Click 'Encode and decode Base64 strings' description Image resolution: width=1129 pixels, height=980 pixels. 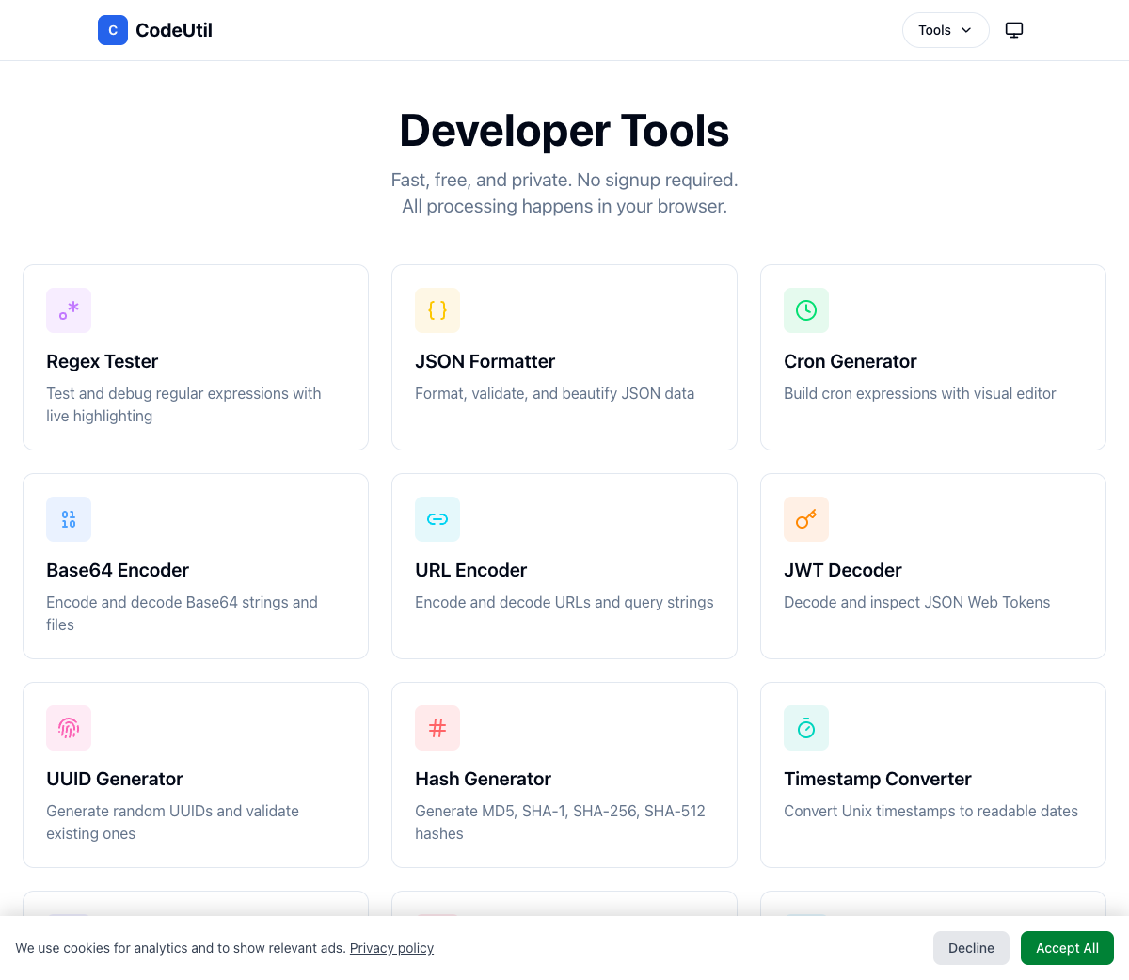(182, 613)
